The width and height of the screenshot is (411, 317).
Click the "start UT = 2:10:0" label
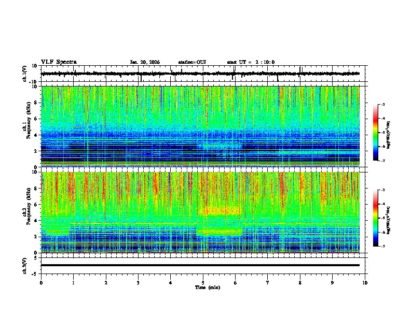click(x=251, y=62)
